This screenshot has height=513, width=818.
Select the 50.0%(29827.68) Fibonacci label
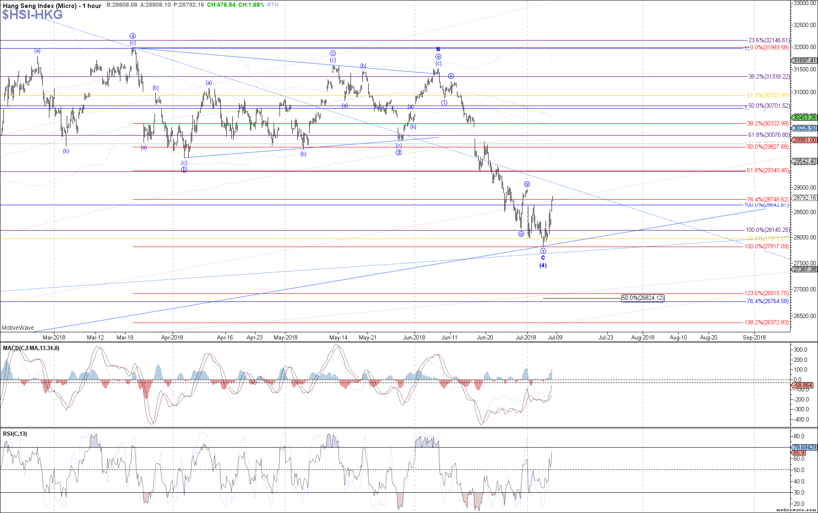768,147
